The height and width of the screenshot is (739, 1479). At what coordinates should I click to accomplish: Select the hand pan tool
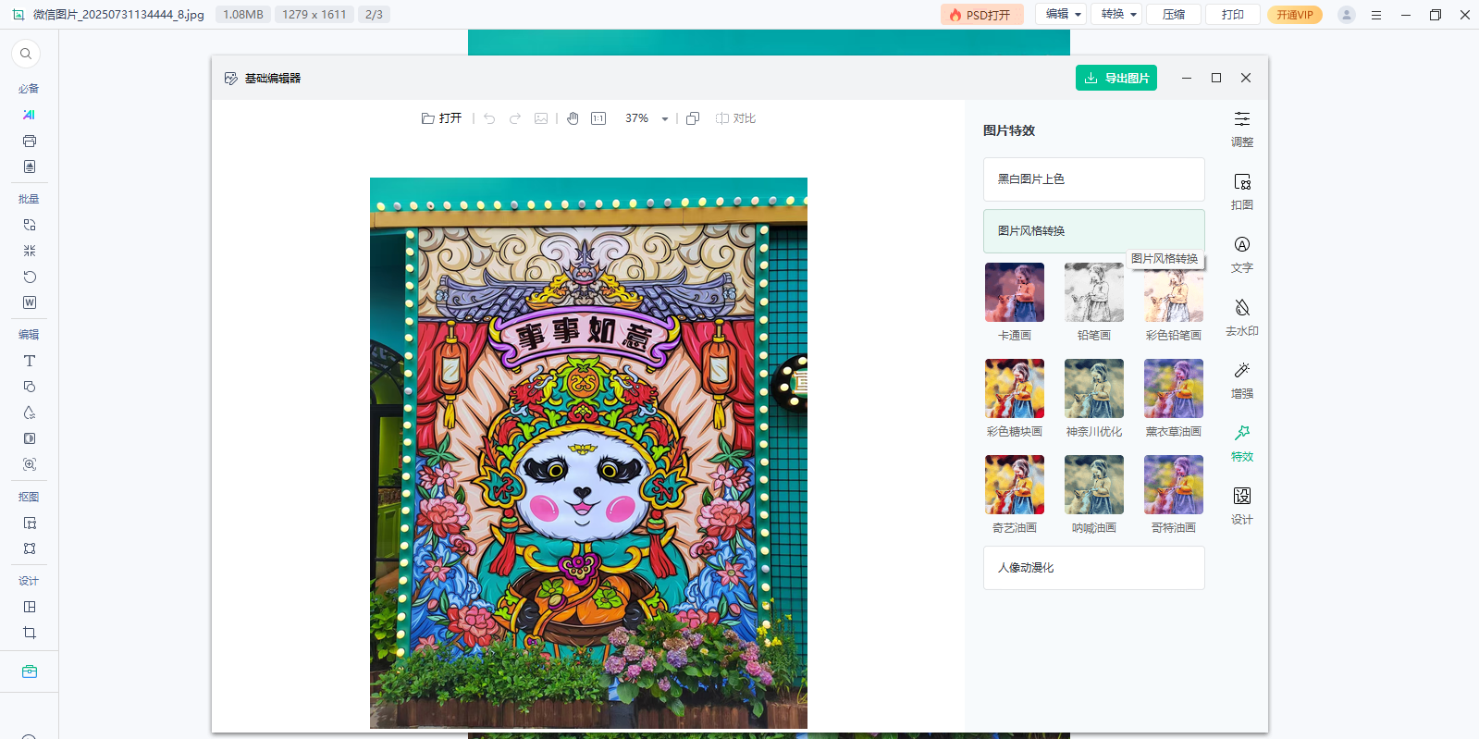pyautogui.click(x=573, y=118)
